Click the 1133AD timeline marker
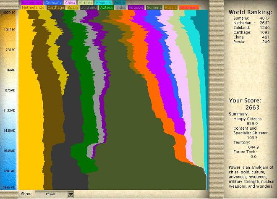Image resolution: width=277 pixels, height=199 pixels. 8,110
